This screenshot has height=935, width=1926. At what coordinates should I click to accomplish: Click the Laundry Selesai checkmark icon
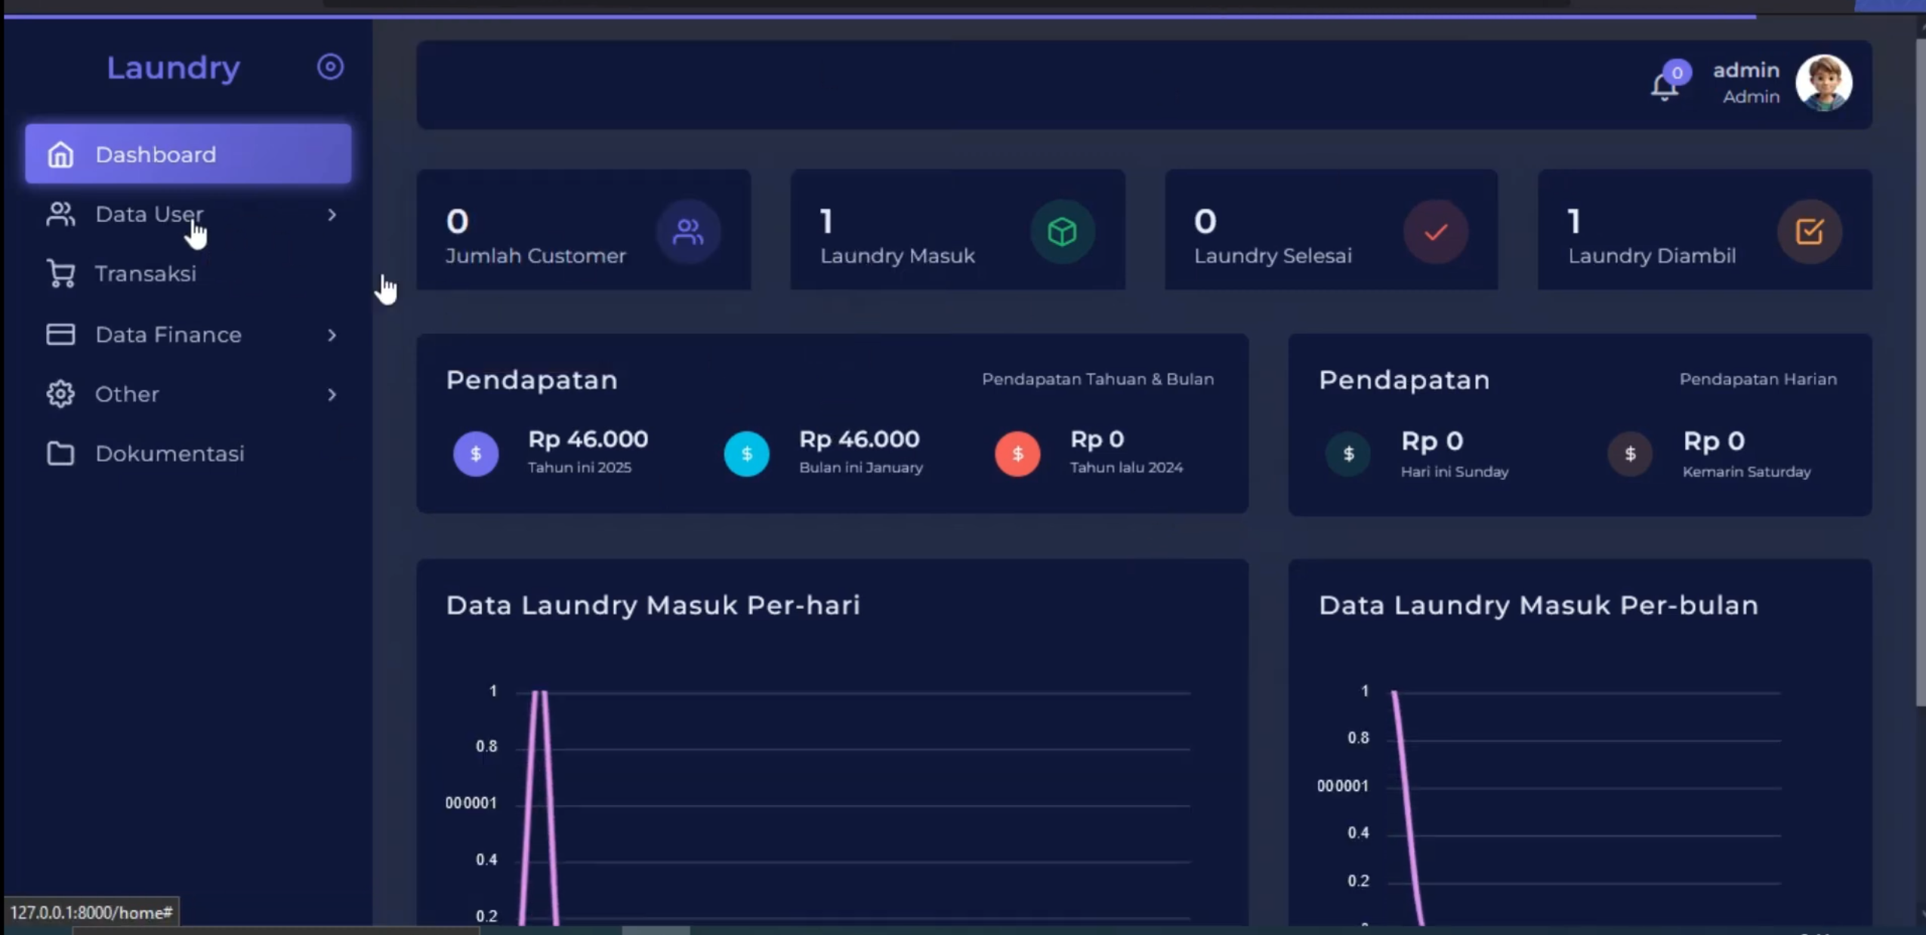pos(1436,231)
